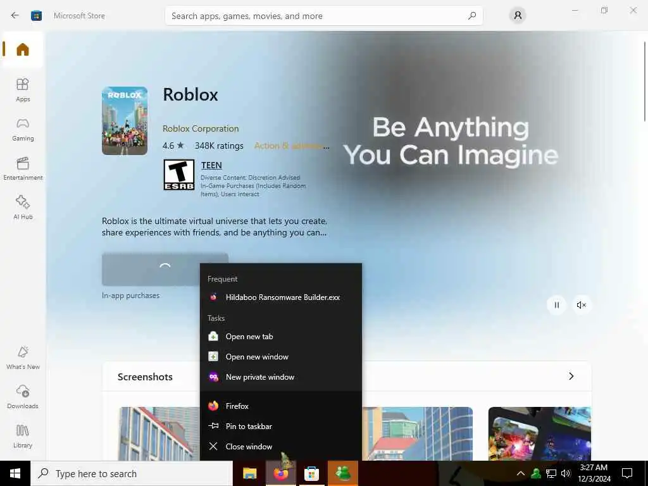Click the green people app on taskbar

click(x=343, y=473)
